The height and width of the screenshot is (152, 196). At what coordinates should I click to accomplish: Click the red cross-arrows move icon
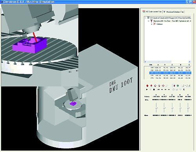[x=163, y=86]
